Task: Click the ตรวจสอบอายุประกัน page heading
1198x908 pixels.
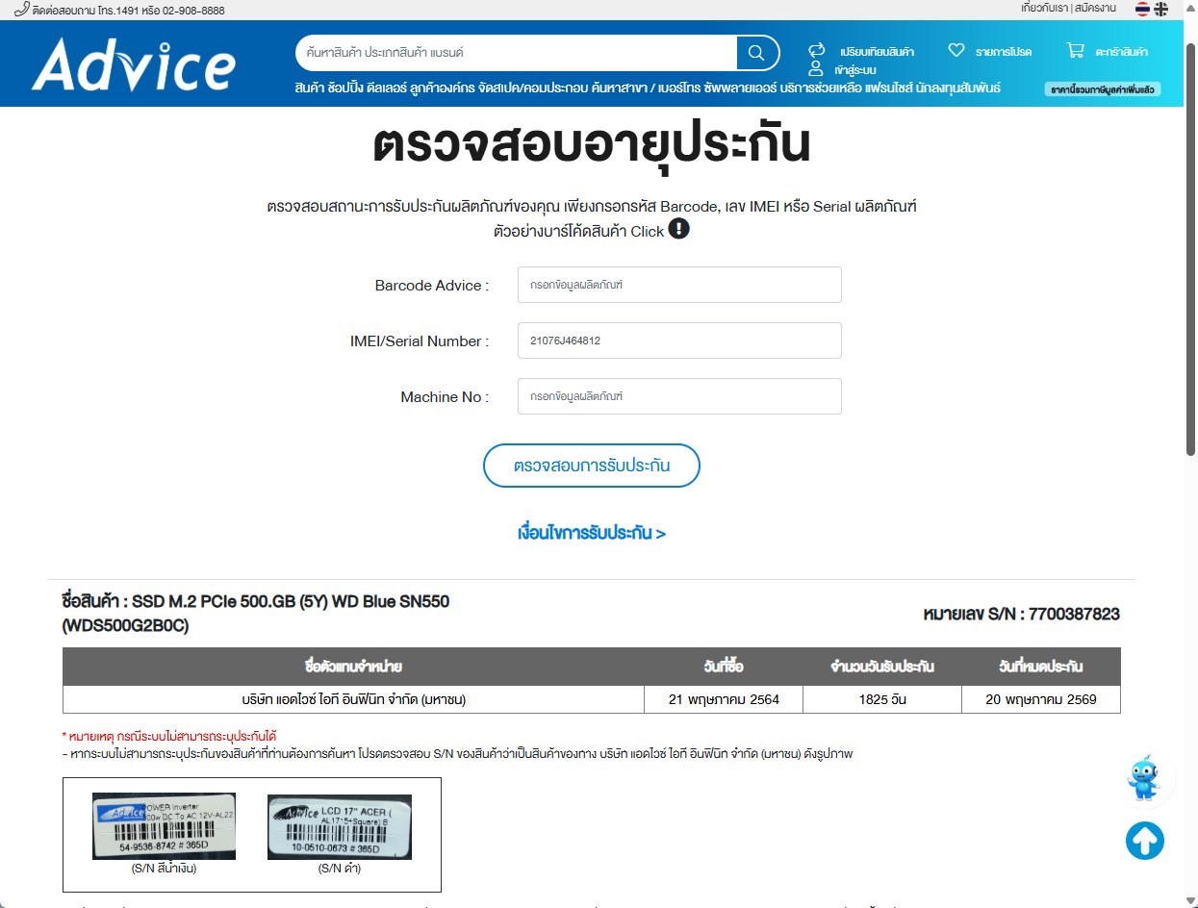Action: [592, 144]
